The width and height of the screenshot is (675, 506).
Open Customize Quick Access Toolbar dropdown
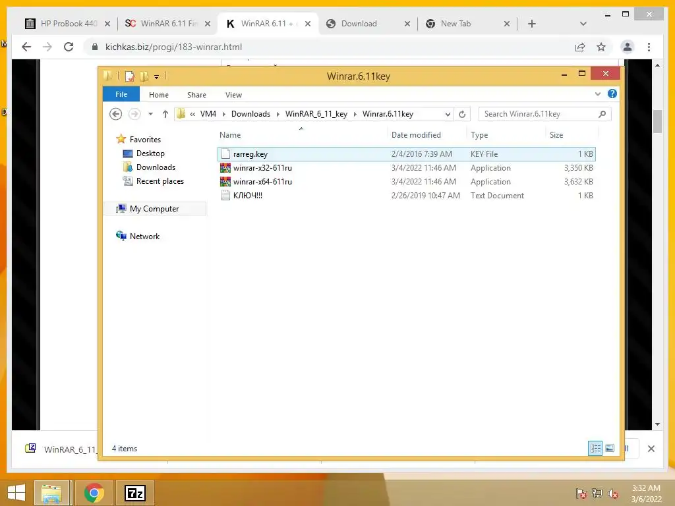click(157, 77)
